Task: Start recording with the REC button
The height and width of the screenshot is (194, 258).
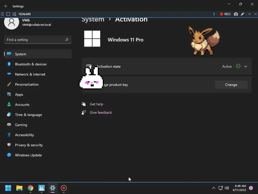Action: [225, 14]
